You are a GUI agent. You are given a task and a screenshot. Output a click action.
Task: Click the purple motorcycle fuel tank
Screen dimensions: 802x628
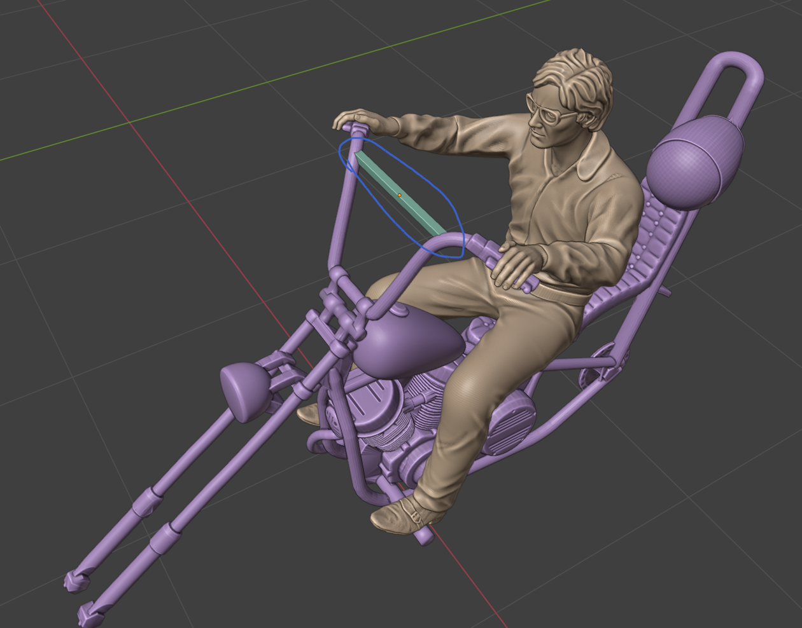[409, 341]
